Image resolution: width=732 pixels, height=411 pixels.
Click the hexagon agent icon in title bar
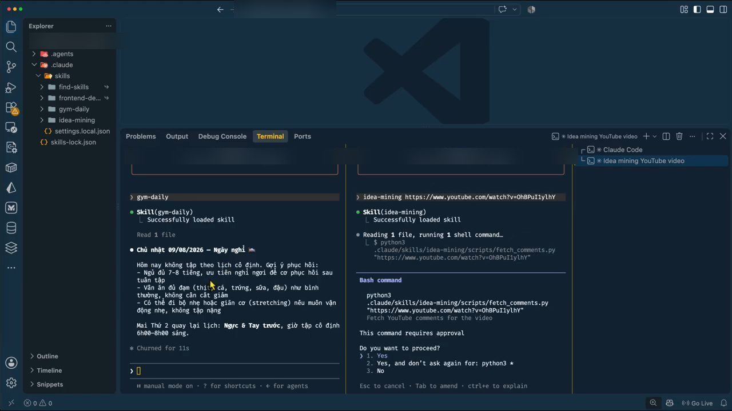[x=531, y=9]
